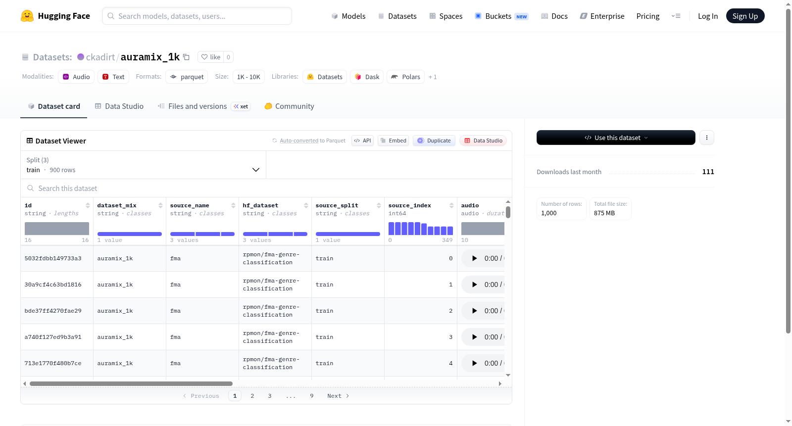Screen dimensions: 792x426
Task: Click the Log In link
Action: click(708, 16)
